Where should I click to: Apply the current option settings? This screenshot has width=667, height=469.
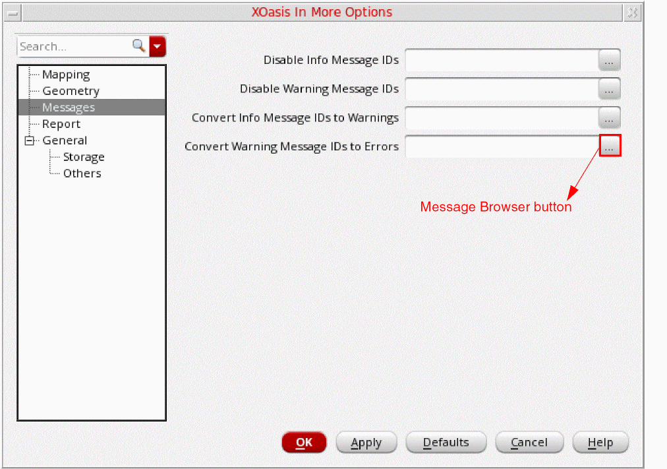click(366, 443)
